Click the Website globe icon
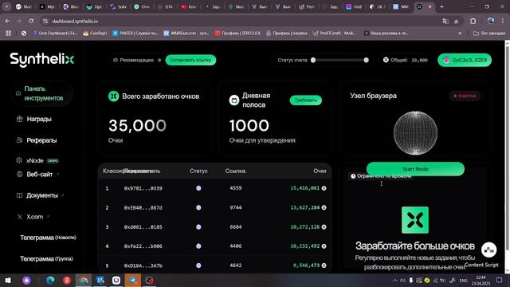Image resolution: width=510 pixels, height=287 pixels. [x=19, y=174]
